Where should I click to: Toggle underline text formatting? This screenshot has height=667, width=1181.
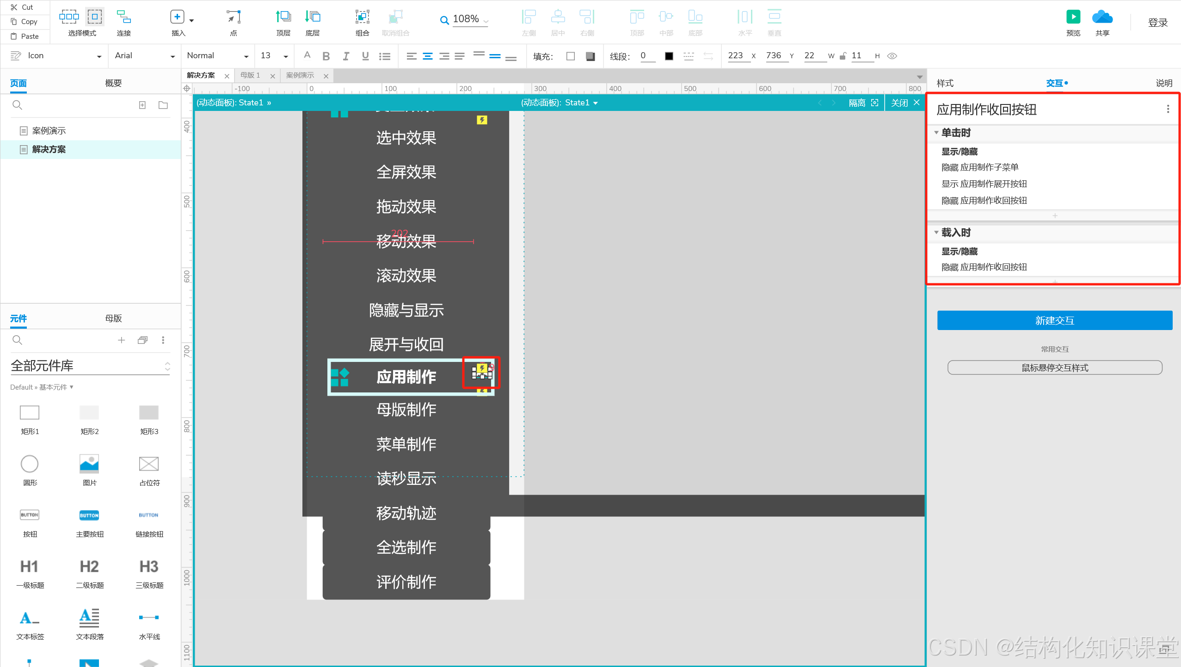click(x=365, y=56)
